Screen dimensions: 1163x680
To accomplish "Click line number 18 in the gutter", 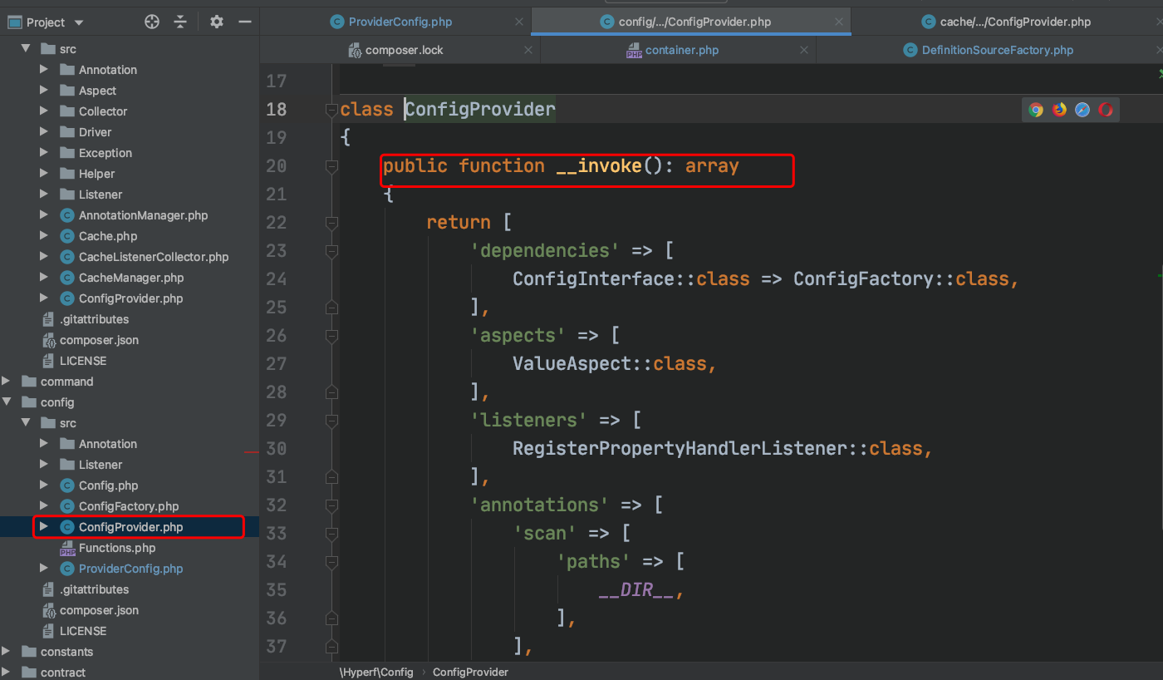I will [277, 110].
